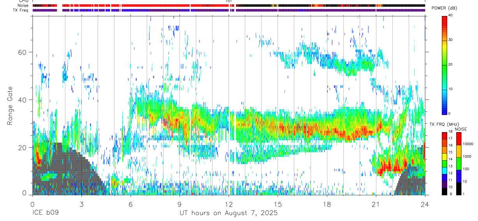This screenshot has width=478, height=221.
Task: Click the '9' hour tick on the time axis
Action: point(179,204)
